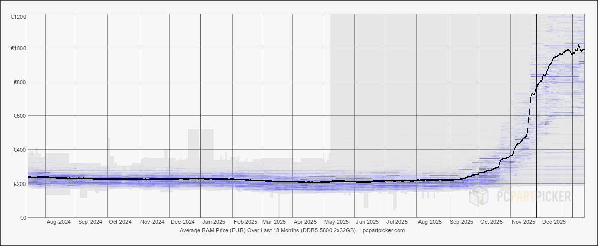Viewport: 598px width, 246px height.
Task: Click the Sep 2025 month label
Action: pos(461,222)
